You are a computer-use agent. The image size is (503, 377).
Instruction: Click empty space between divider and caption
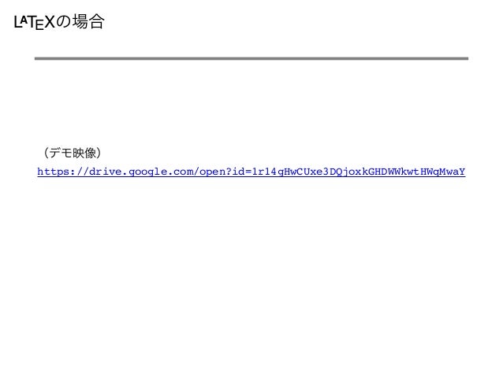click(251, 102)
